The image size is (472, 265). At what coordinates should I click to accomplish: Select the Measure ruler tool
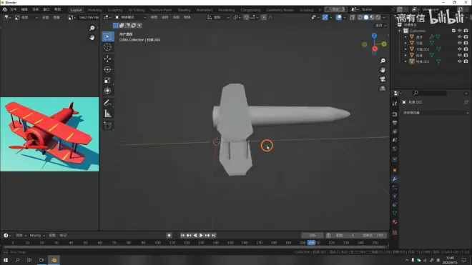tap(107, 114)
